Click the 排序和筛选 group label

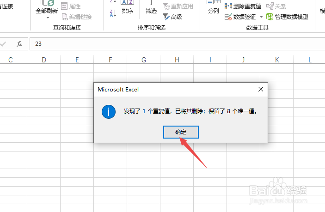coord(152,27)
